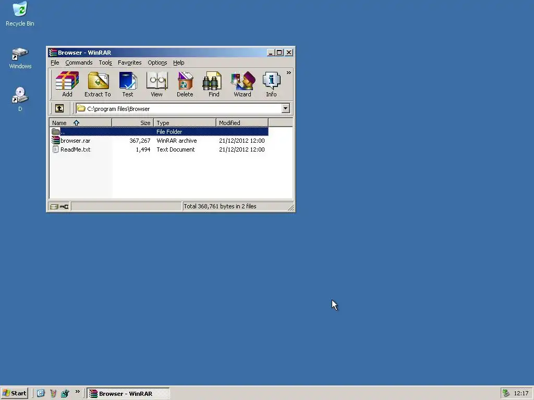Go up one folder level
Viewport: 534px width, 400px height.
(x=59, y=108)
